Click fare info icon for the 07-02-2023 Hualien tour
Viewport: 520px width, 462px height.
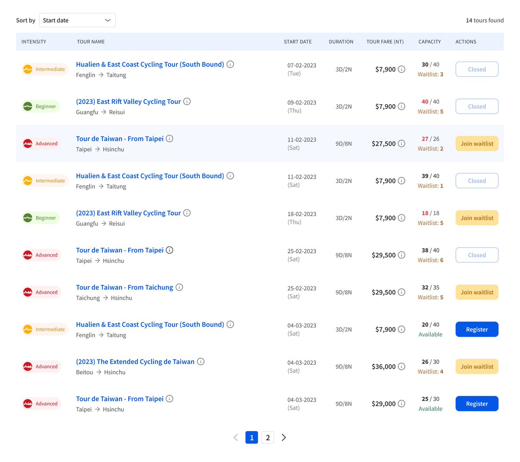click(402, 69)
